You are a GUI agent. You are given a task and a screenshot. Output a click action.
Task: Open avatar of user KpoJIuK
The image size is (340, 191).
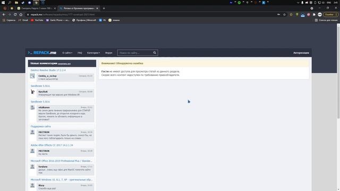(x=32, y=92)
